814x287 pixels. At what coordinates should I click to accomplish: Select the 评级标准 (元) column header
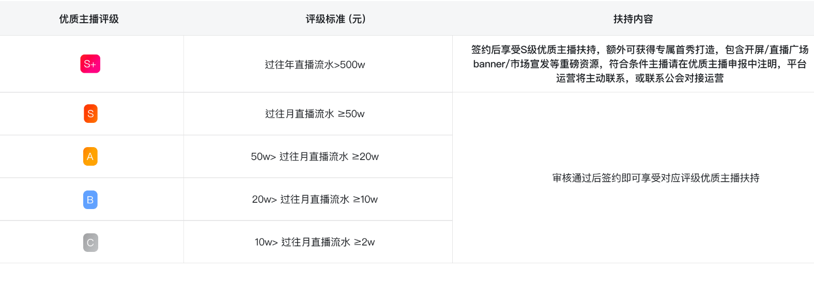(335, 19)
